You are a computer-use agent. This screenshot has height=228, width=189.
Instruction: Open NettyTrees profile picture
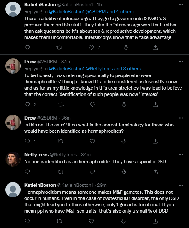pyautogui.click(x=13, y=159)
